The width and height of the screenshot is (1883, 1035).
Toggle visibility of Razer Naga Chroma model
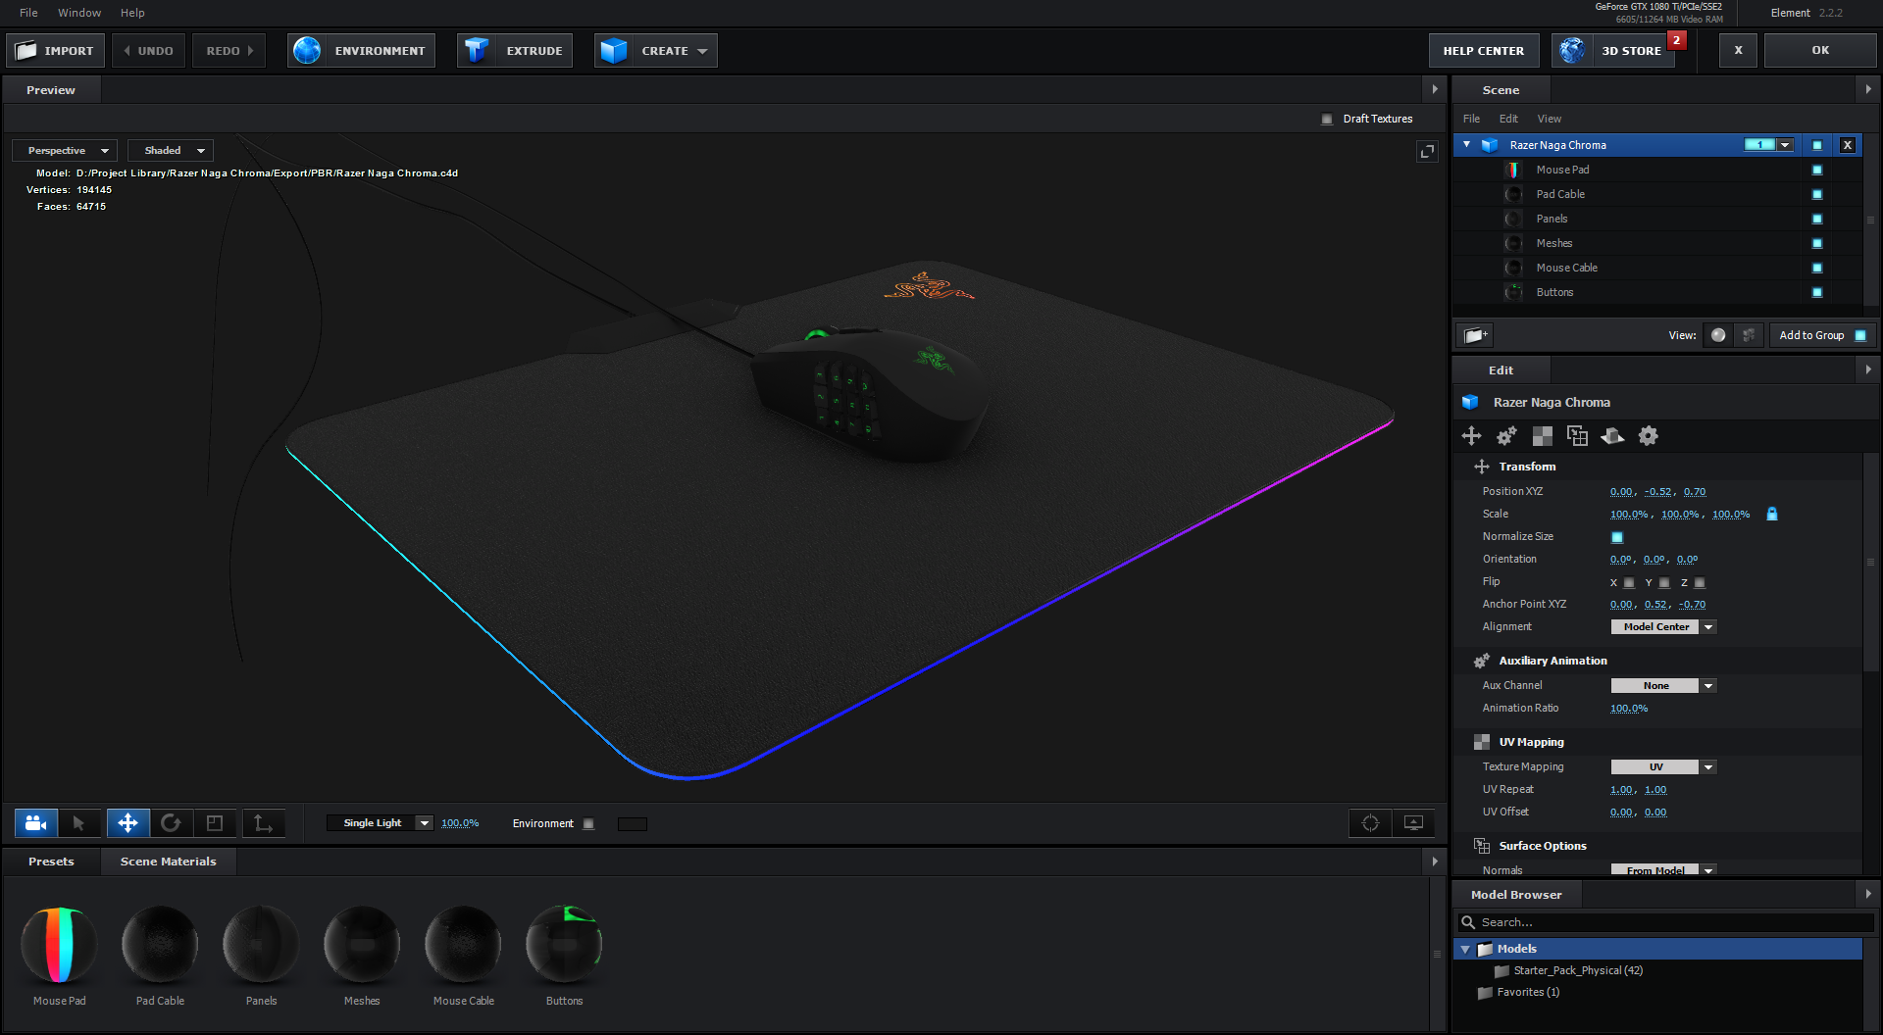click(x=1817, y=145)
